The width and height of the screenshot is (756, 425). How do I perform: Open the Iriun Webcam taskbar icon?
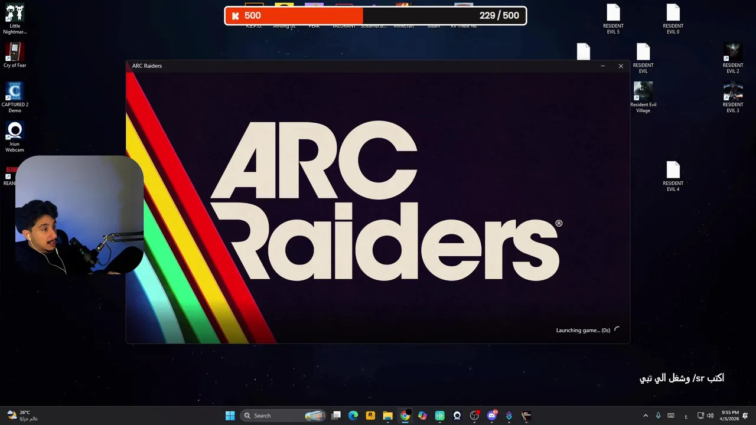457,416
